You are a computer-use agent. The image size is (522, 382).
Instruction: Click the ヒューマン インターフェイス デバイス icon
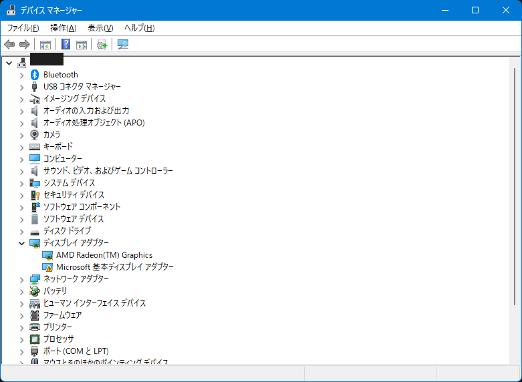pos(35,303)
